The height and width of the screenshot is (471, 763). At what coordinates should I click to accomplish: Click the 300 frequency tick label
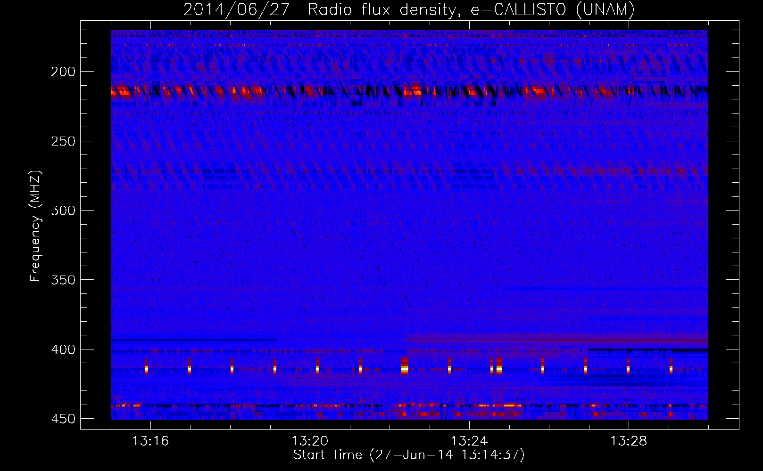[63, 211]
